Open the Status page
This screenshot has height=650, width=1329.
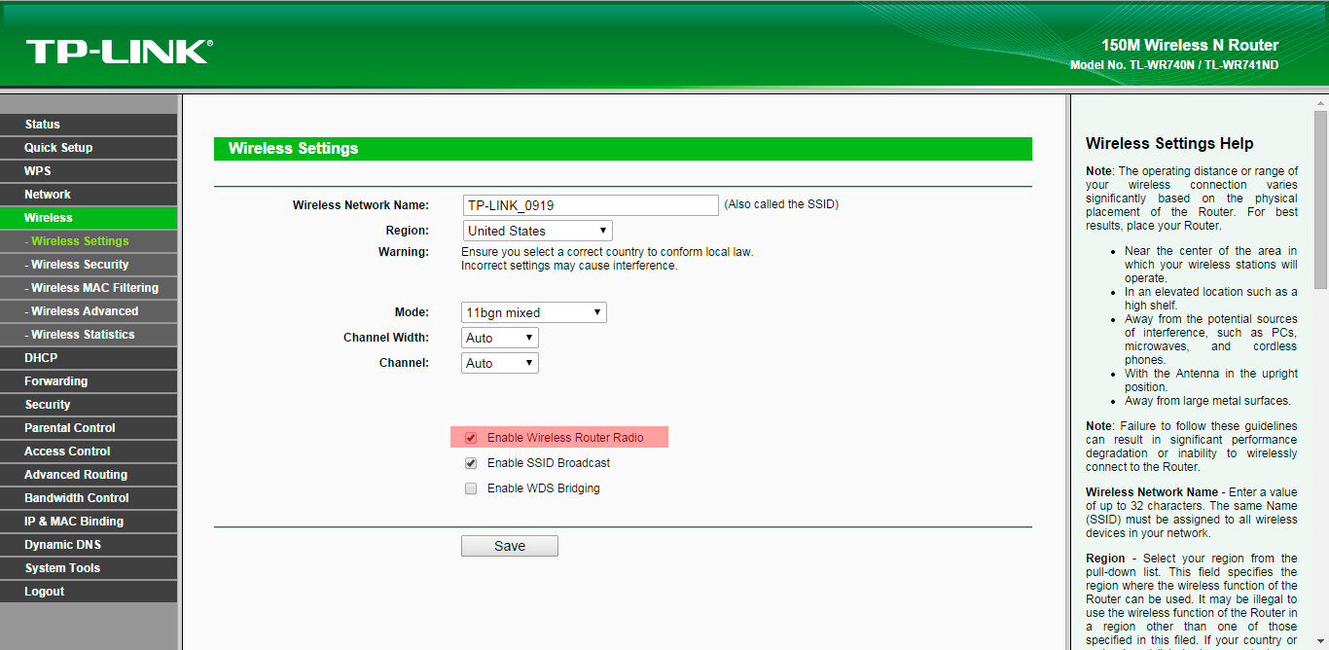[x=89, y=125]
